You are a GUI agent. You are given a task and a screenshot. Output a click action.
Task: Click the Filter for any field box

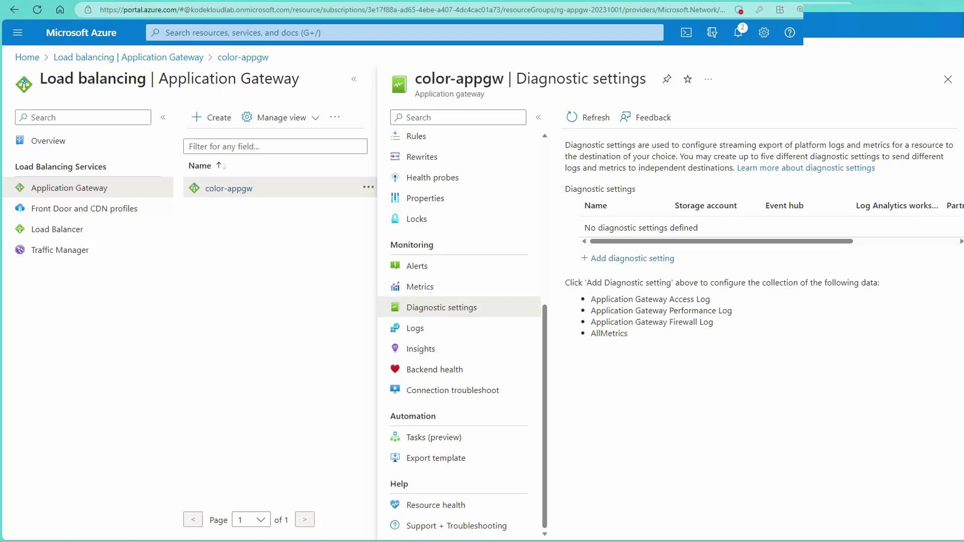pyautogui.click(x=275, y=147)
